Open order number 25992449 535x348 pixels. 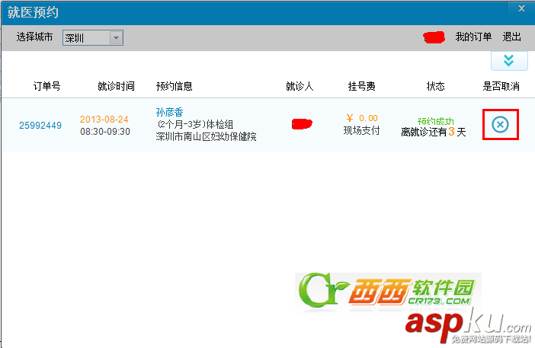click(x=40, y=126)
